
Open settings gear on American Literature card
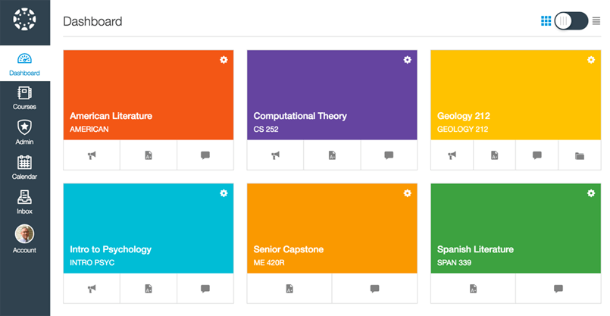coord(224,60)
